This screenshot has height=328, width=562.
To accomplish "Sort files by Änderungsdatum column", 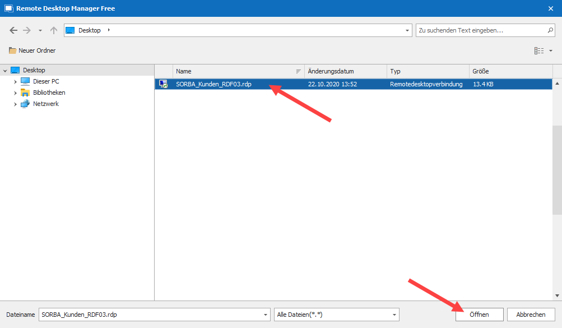I will [x=345, y=72].
